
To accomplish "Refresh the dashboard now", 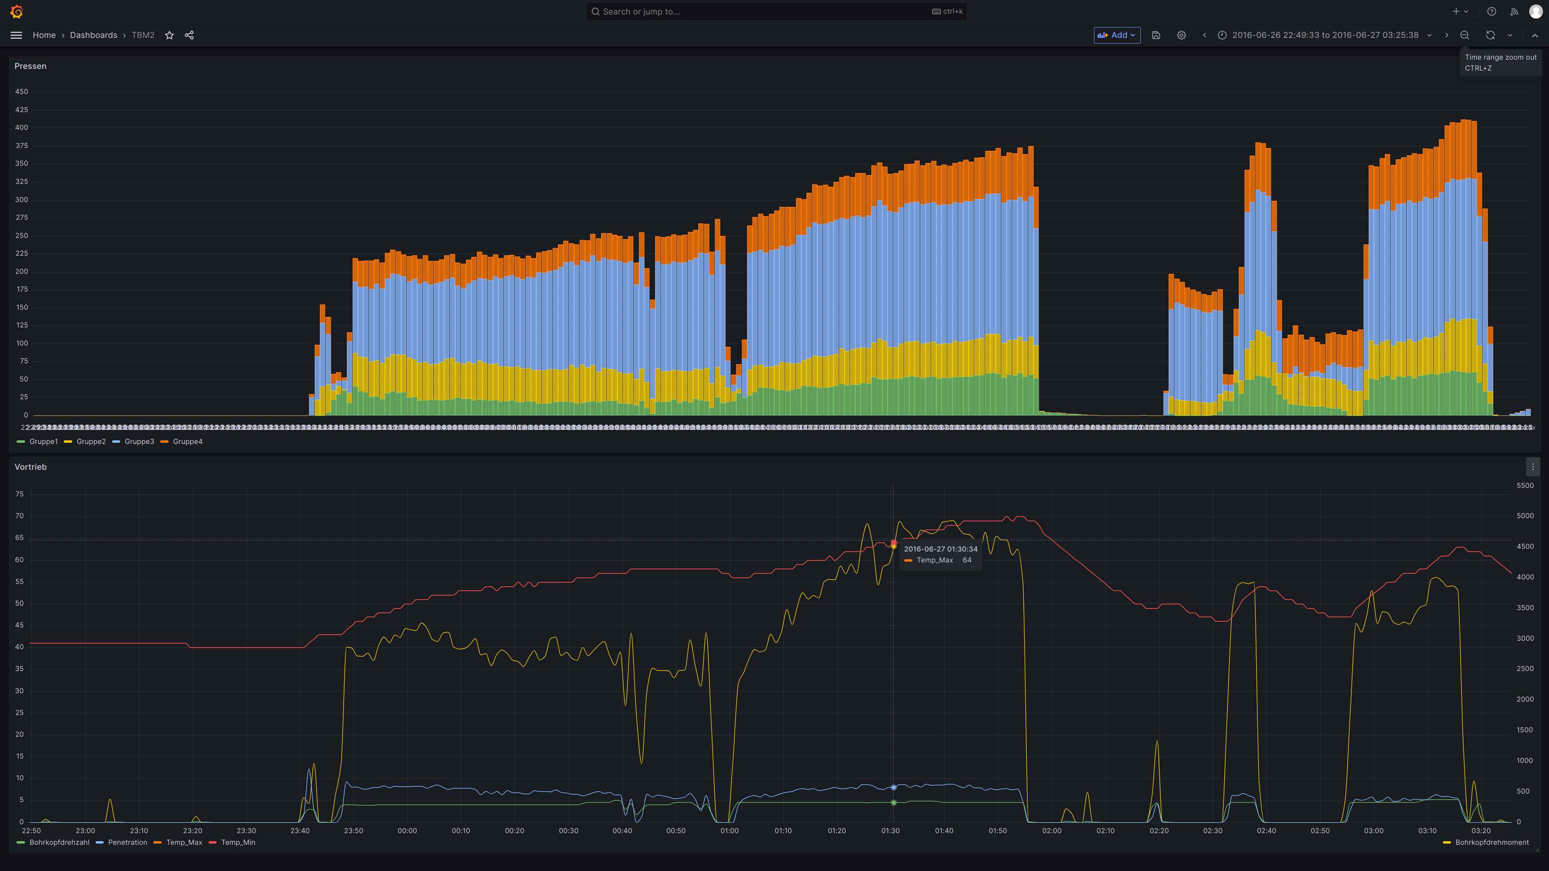I will coord(1490,35).
